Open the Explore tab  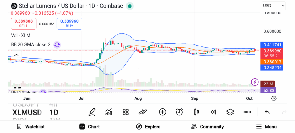point(148,127)
